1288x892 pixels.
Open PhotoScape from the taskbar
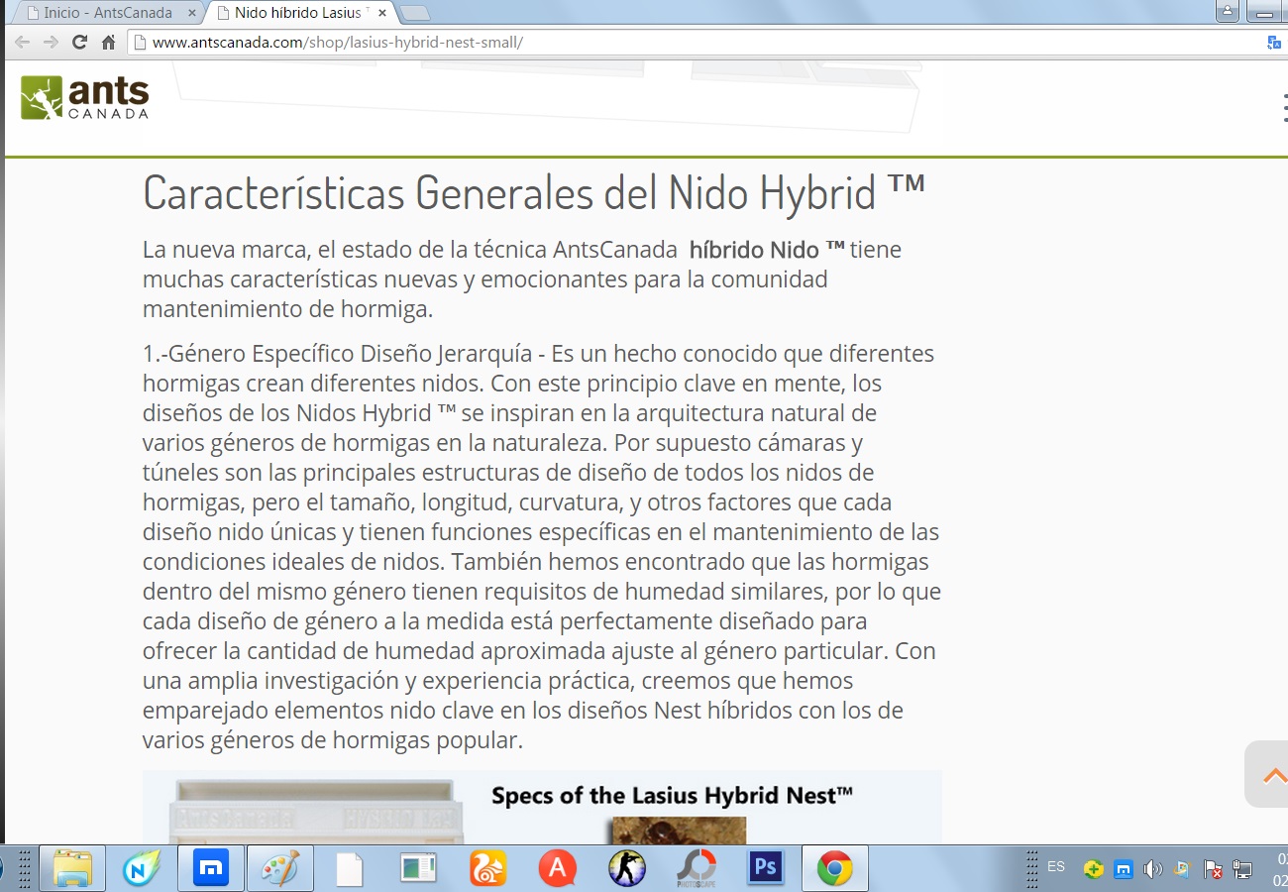(697, 869)
